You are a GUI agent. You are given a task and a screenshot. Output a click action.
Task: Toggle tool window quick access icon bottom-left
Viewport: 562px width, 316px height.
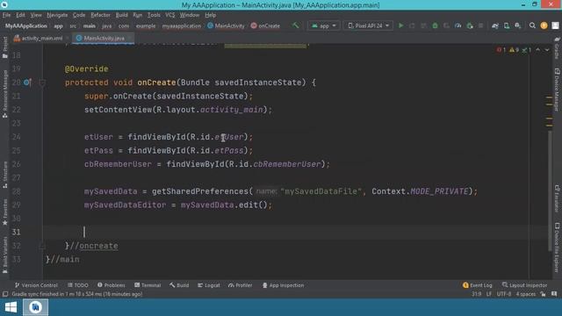pos(5,294)
